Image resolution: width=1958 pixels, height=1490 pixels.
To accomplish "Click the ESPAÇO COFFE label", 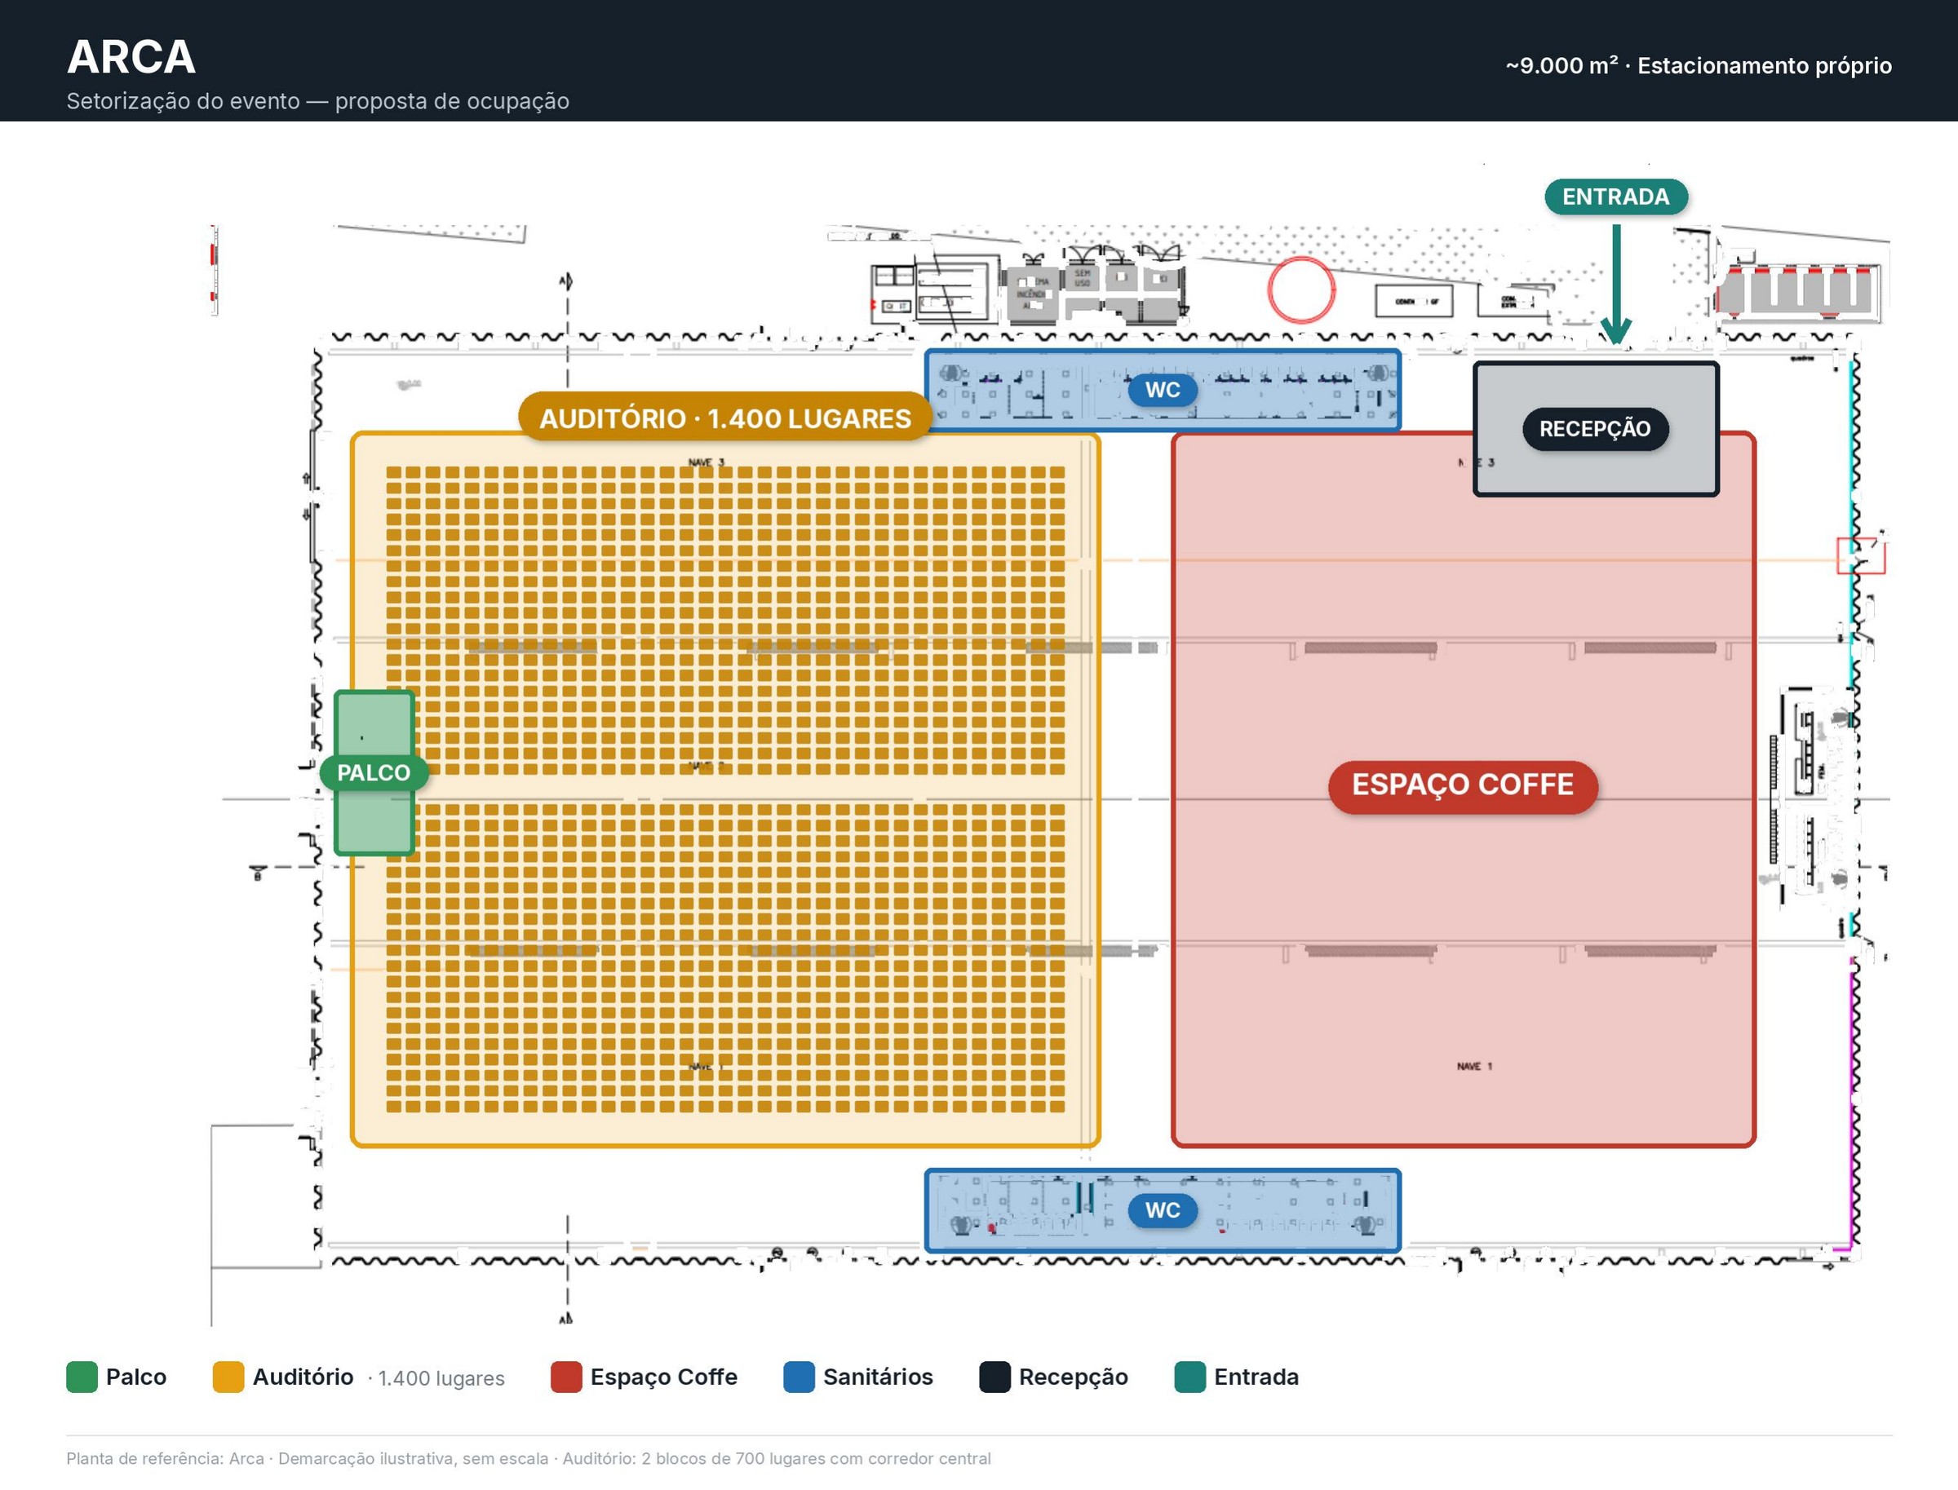I will point(1463,786).
